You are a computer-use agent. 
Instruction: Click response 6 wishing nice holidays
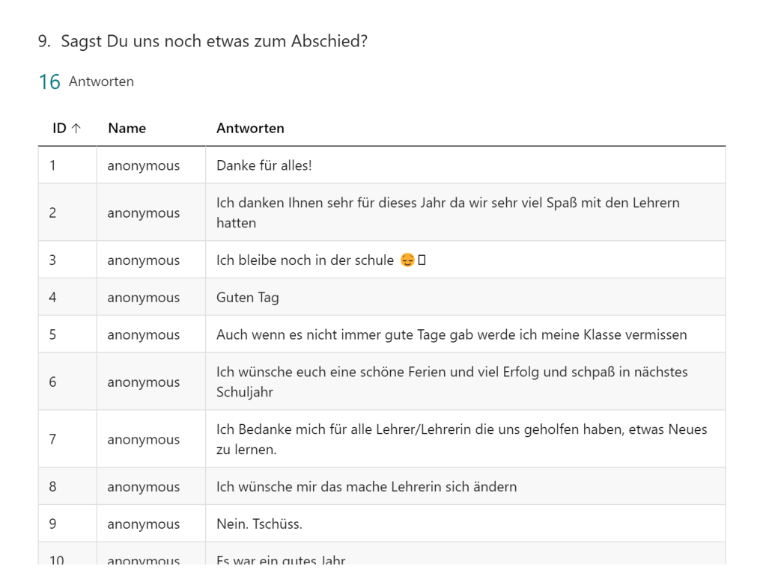tap(452, 382)
